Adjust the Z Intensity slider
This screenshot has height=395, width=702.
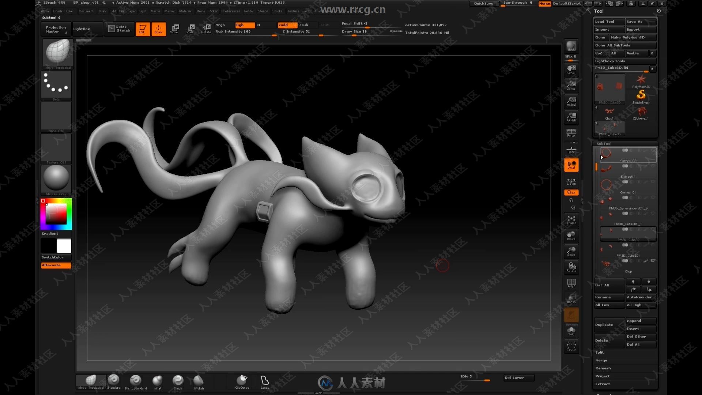click(x=308, y=32)
